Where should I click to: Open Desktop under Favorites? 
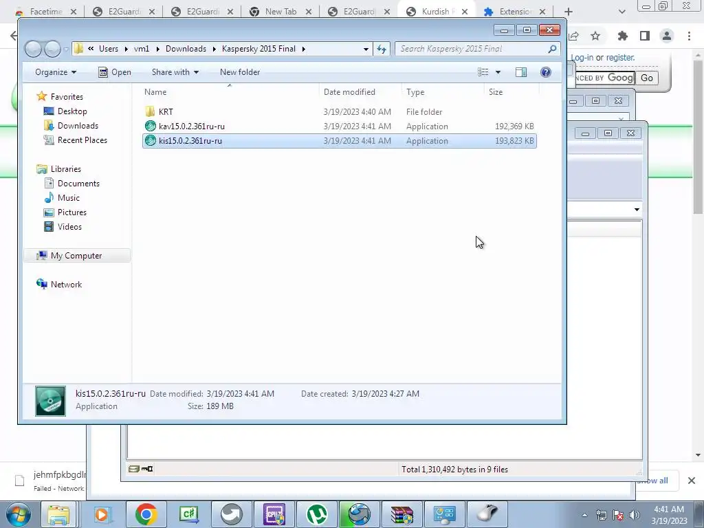tap(72, 111)
